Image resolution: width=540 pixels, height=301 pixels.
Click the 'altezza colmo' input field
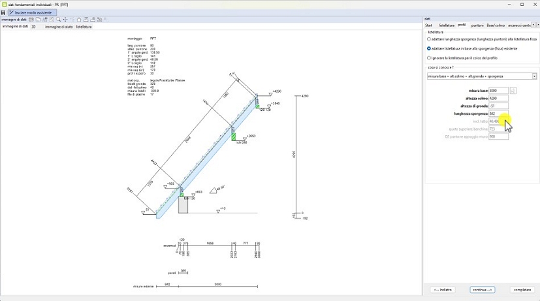point(498,99)
